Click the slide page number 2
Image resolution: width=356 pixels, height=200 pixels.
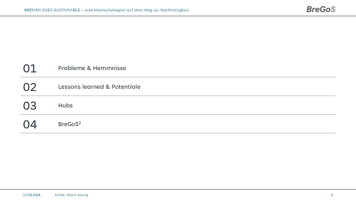click(x=332, y=195)
